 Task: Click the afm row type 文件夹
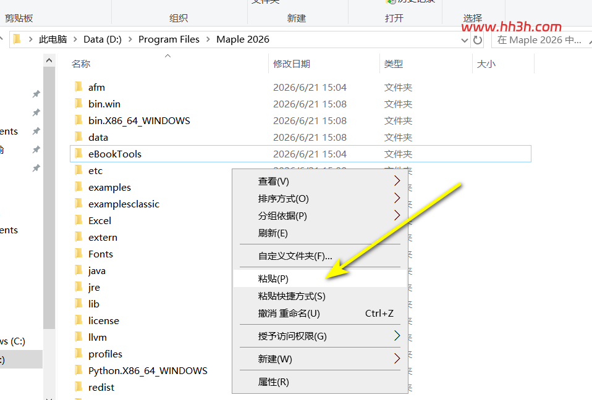pyautogui.click(x=398, y=87)
